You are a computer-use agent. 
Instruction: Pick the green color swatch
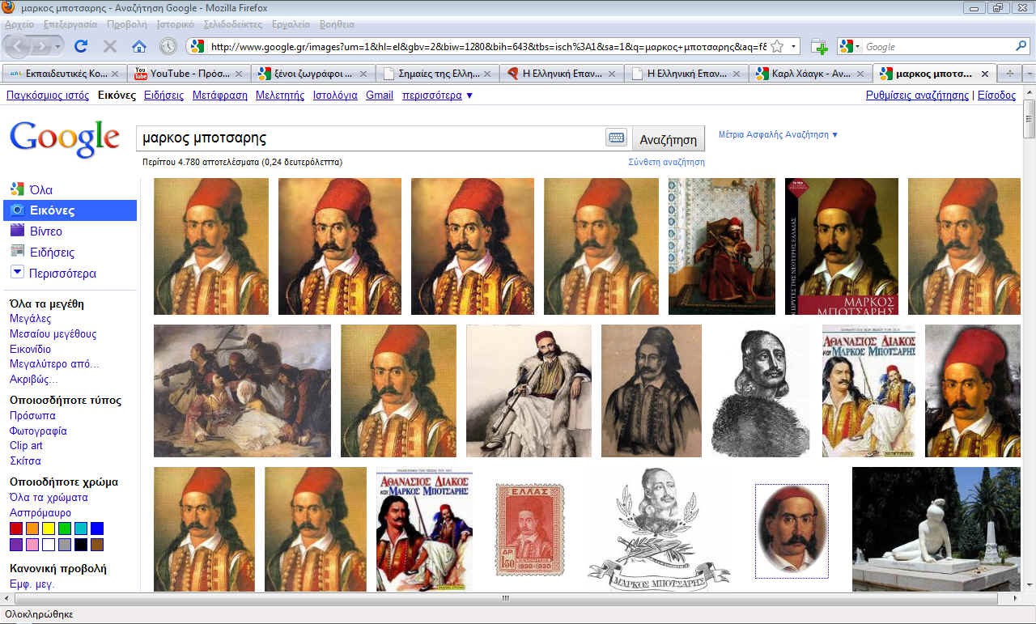pos(65,528)
